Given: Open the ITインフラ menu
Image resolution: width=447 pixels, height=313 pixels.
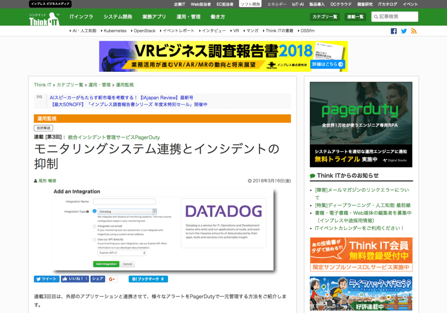Looking at the screenshot, I should [81, 17].
